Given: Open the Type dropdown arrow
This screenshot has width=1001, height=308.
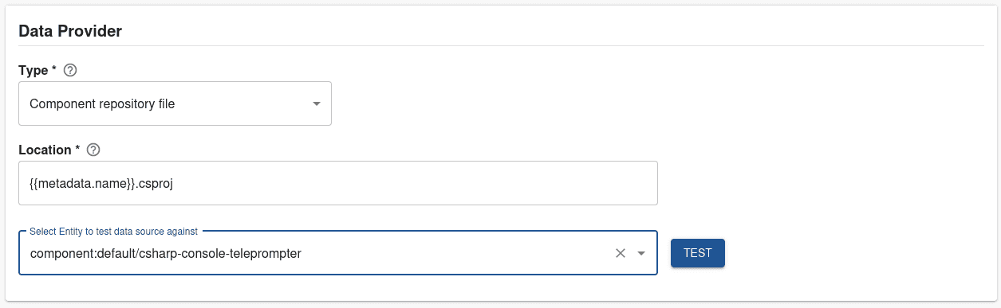Looking at the screenshot, I should coord(316,103).
